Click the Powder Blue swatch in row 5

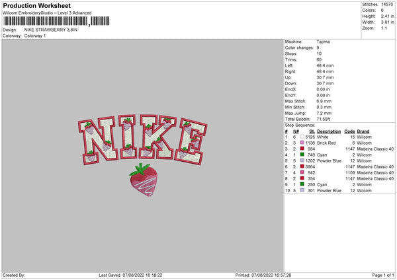(x=302, y=160)
